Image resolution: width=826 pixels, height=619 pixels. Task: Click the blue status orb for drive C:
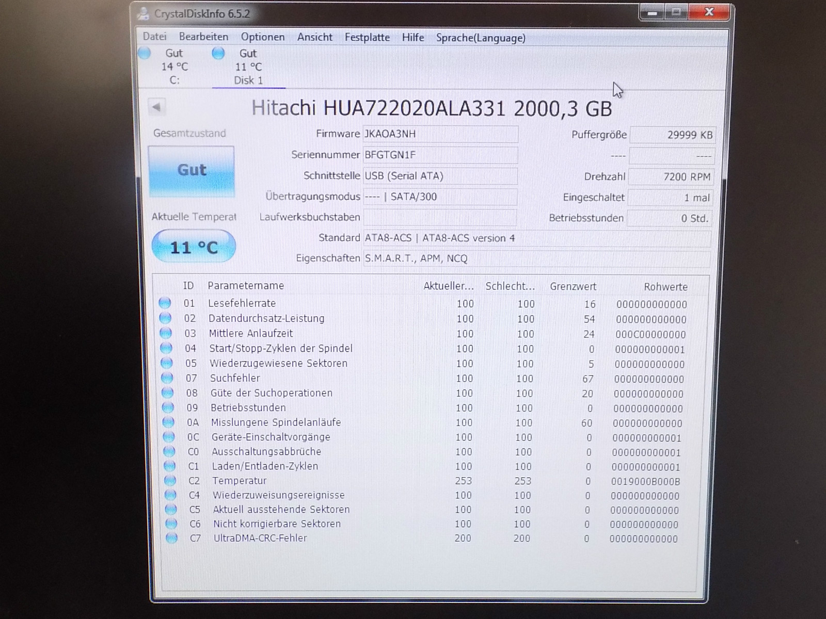point(145,53)
